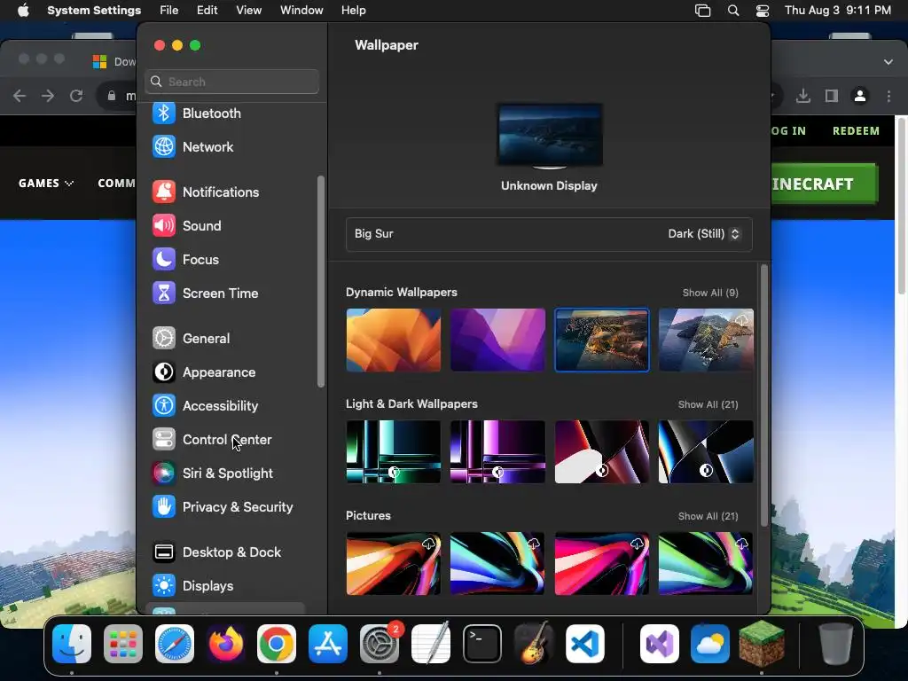This screenshot has height=681, width=908.
Task: Select the Big Sur coastline wallpaper thumbnail
Action: [602, 340]
